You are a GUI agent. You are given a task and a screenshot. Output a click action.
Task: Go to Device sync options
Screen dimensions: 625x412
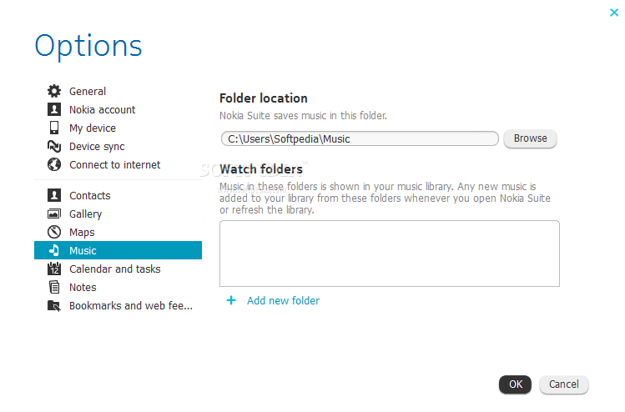click(x=97, y=147)
